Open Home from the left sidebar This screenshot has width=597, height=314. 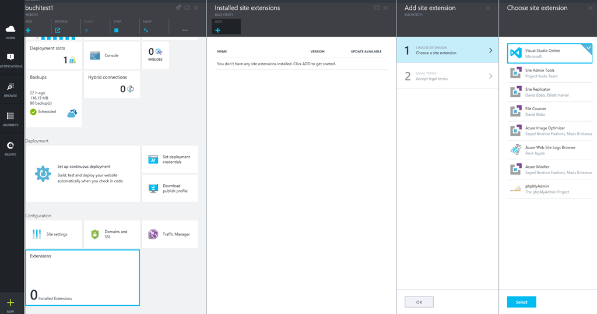pyautogui.click(x=10, y=31)
